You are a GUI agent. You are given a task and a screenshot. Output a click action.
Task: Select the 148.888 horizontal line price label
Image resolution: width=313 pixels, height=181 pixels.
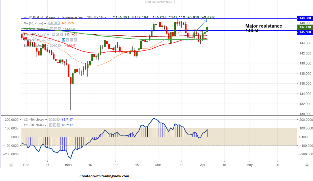(305, 18)
